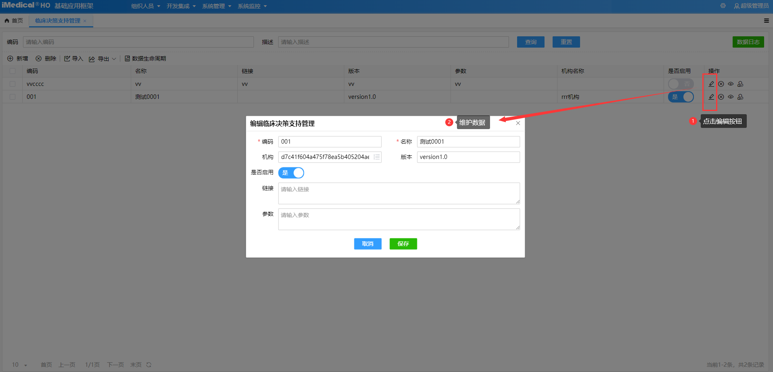Open the hamburger menu on tab bar
This screenshot has width=773, height=372.
[x=766, y=21]
